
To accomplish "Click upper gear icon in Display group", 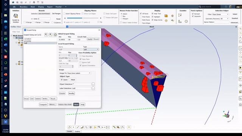I will 172,16.
